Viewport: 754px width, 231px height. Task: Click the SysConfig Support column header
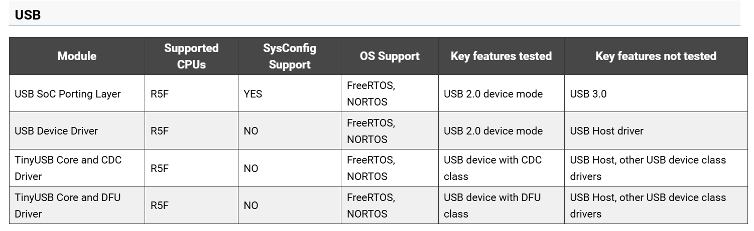coord(290,56)
